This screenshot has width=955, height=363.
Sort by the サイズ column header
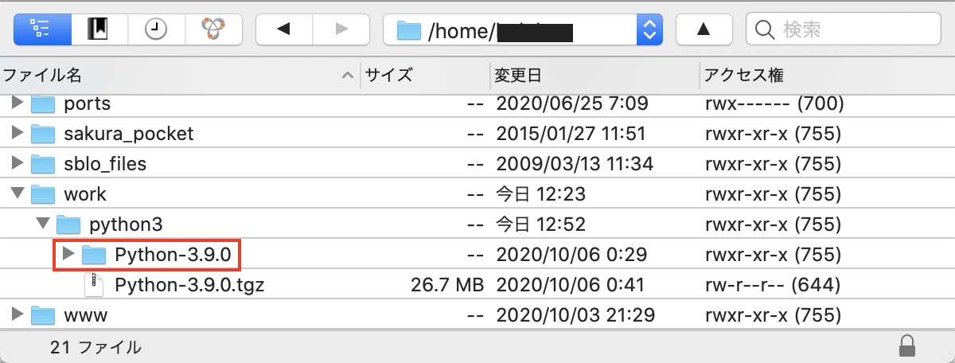coord(425,76)
